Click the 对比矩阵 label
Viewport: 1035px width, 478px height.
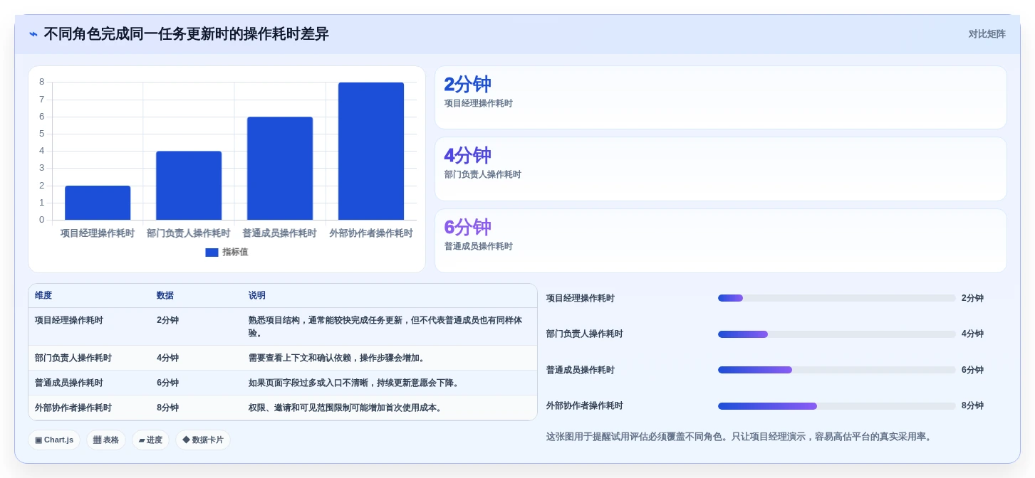[x=987, y=34]
